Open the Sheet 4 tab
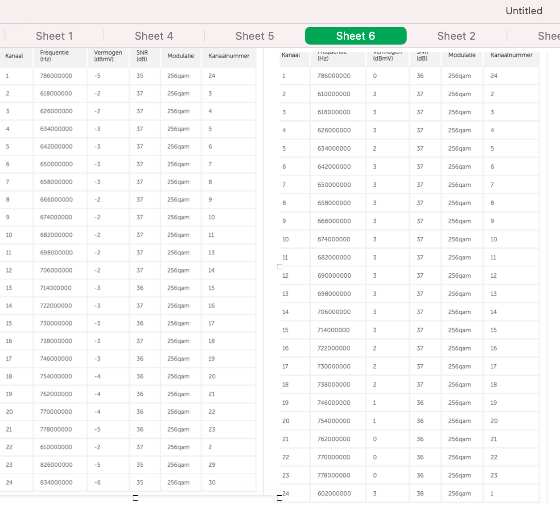Screen dimensions: 560x510 click(154, 36)
